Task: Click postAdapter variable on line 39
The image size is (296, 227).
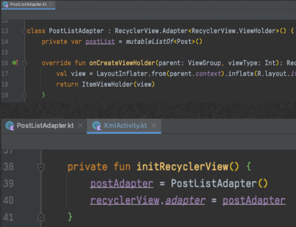Action: point(122,184)
